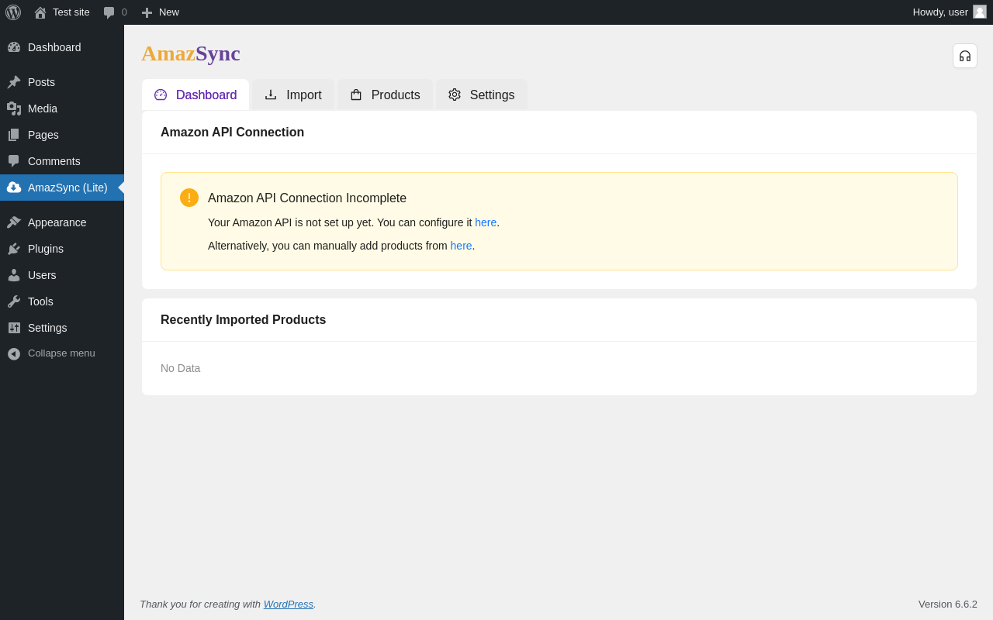Open the Products tab
The height and width of the screenshot is (620, 993).
click(385, 95)
